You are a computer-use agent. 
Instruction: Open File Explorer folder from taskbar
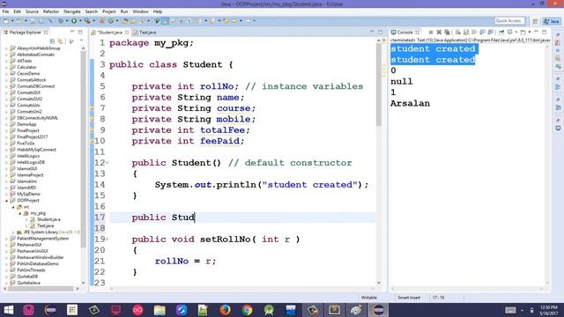tap(160, 310)
